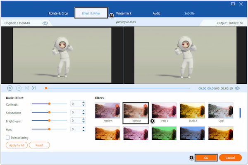Click the Reset button

[39, 145]
